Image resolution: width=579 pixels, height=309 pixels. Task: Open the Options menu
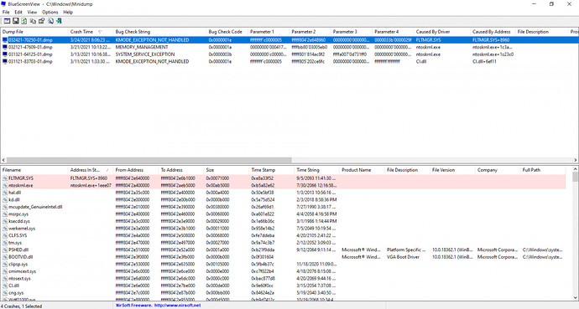pyautogui.click(x=50, y=13)
